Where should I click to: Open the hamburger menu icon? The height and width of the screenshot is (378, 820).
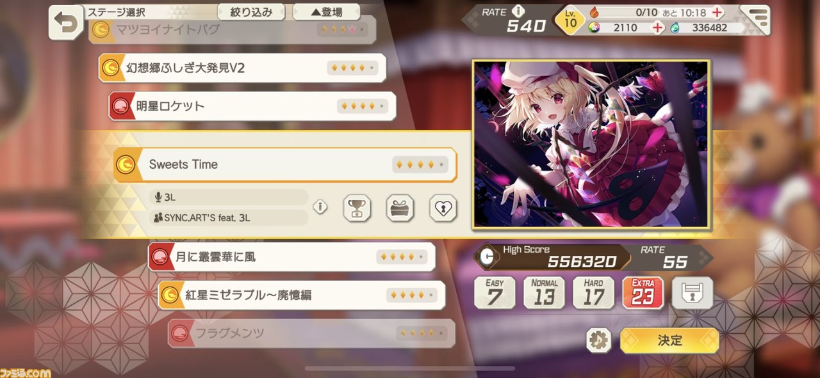tap(758, 19)
